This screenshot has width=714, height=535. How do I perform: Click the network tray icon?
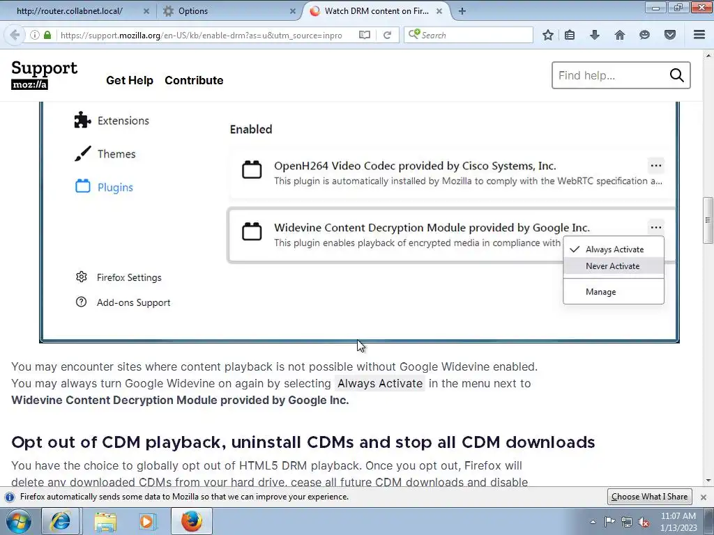627,522
